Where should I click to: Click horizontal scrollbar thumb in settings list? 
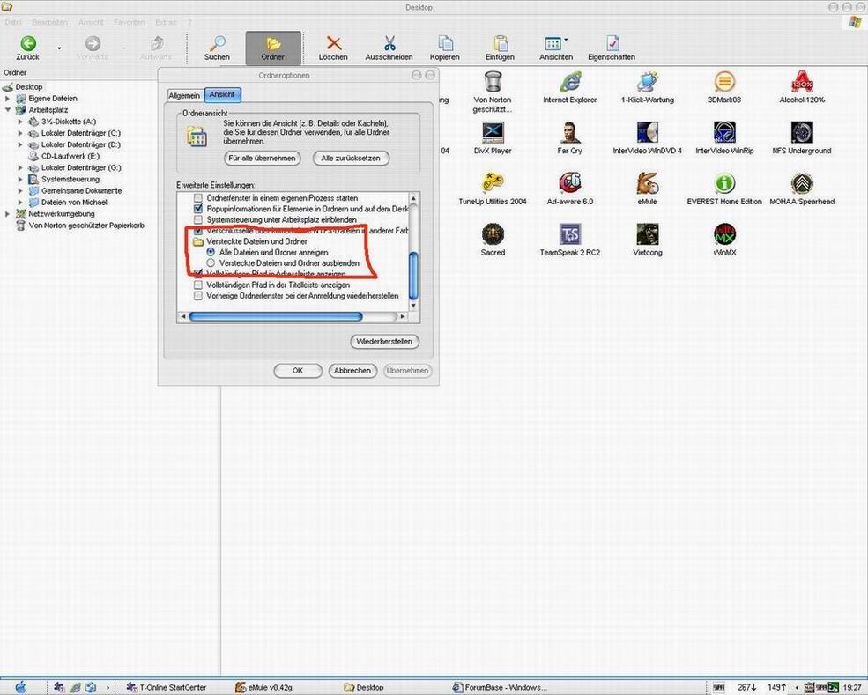(276, 316)
